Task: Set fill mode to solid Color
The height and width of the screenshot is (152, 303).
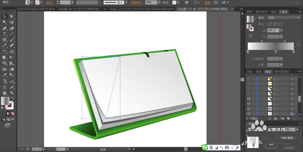Action: [x=3, y=113]
